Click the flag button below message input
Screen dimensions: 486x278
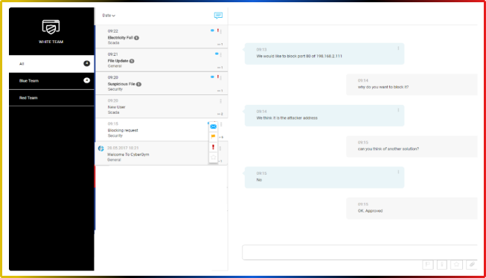pyautogui.click(x=428, y=265)
